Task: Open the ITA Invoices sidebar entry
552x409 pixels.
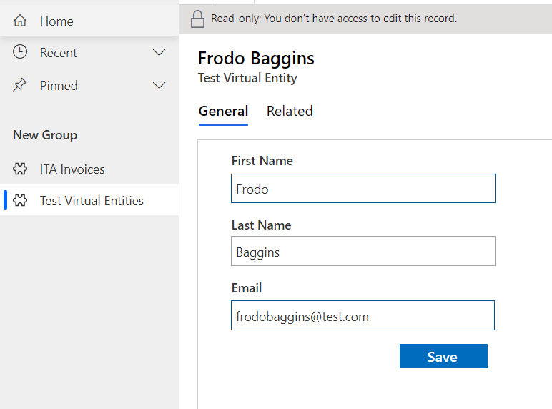Action: pyautogui.click(x=72, y=169)
